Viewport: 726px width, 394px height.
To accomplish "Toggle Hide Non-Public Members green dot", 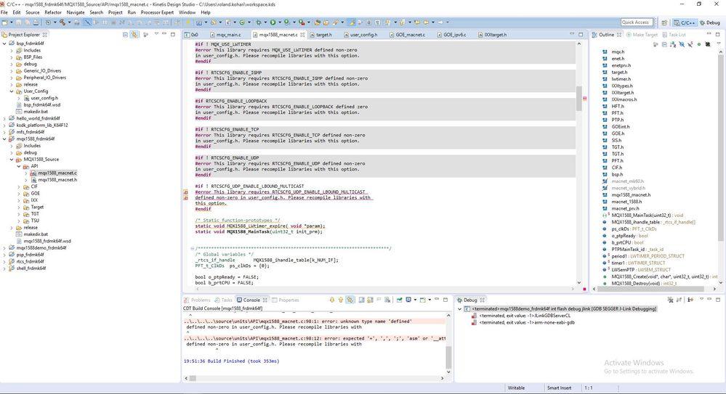I will pyautogui.click(x=699, y=44).
